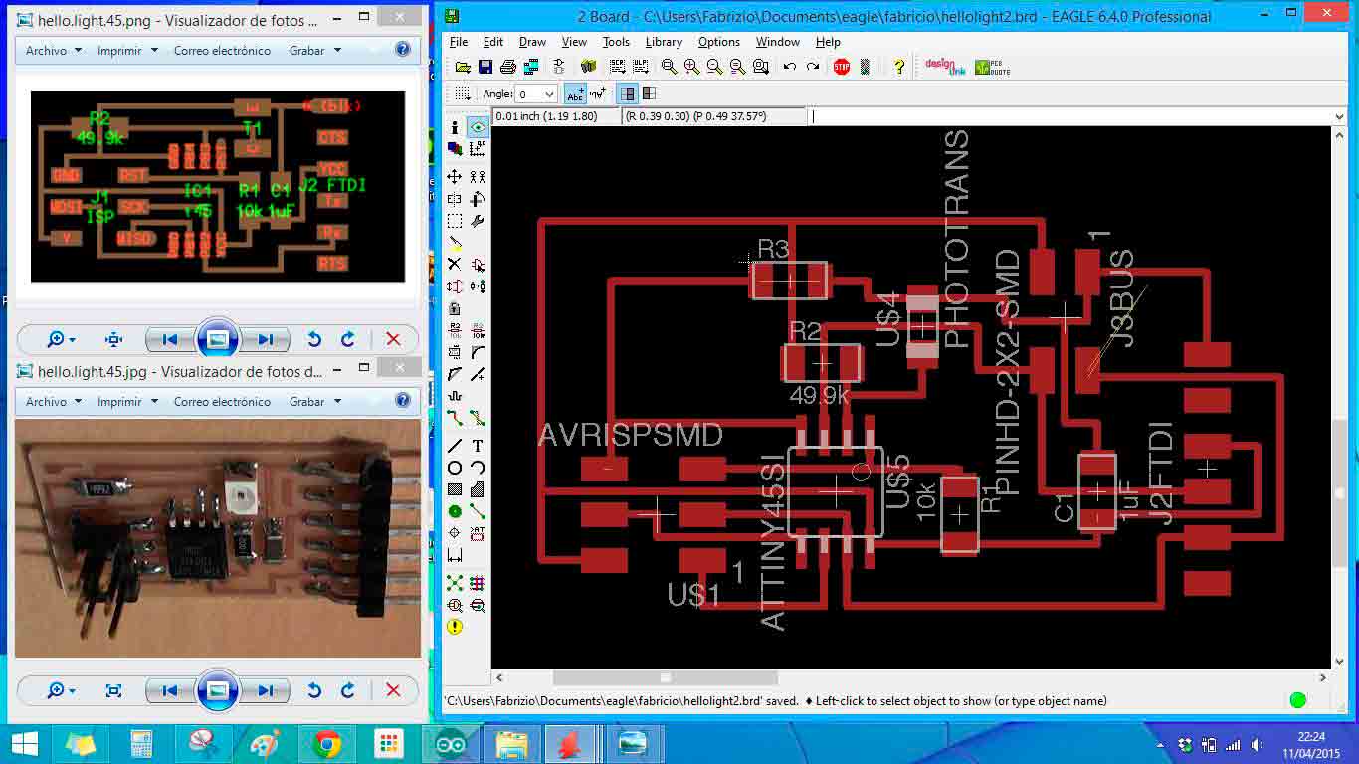This screenshot has width=1359, height=764.
Task: Open the DesignLink icon
Action: pos(944,67)
